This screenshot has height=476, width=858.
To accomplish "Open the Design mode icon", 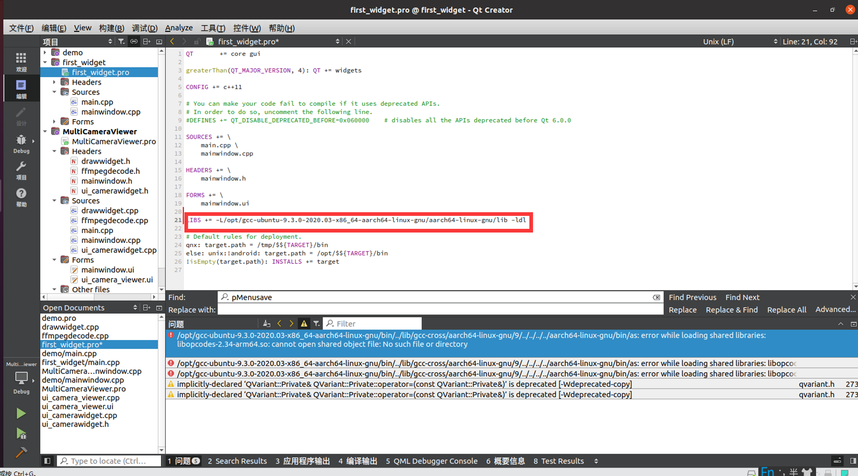I will tap(21, 116).
